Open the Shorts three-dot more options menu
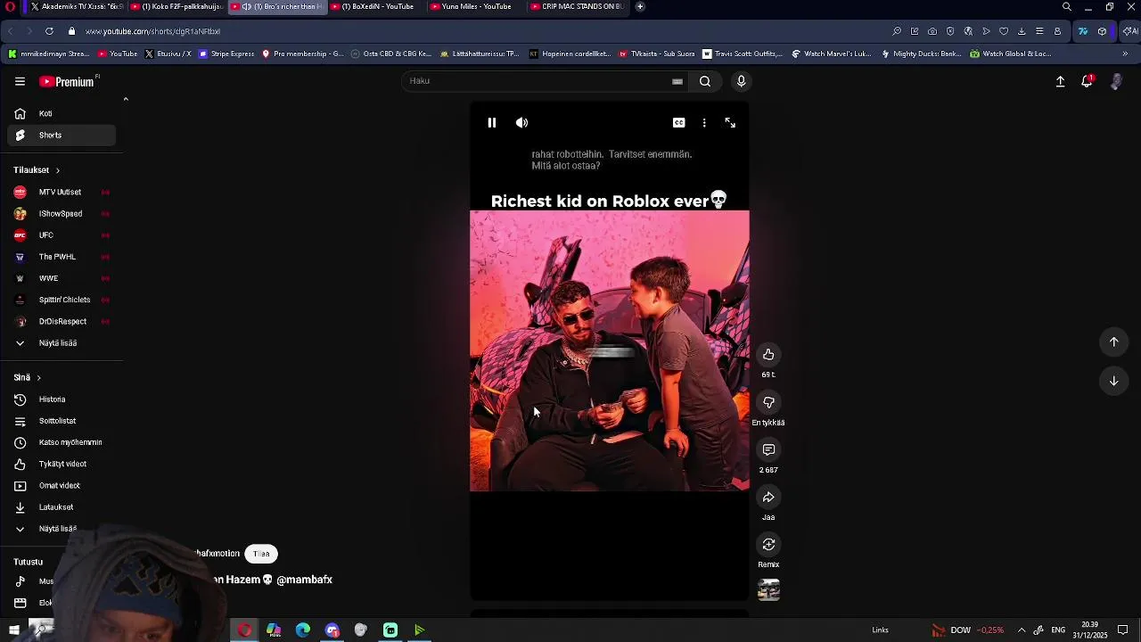This screenshot has height=642, width=1141. tap(704, 123)
